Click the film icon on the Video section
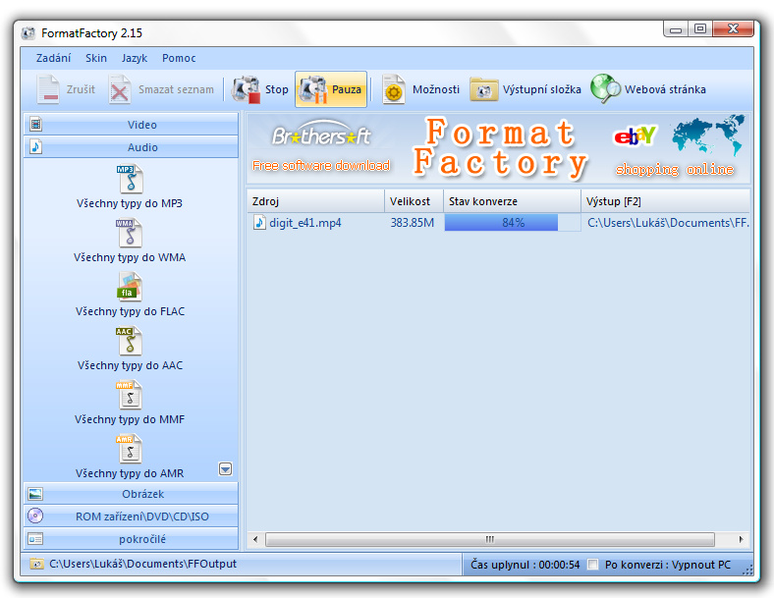 [x=35, y=125]
